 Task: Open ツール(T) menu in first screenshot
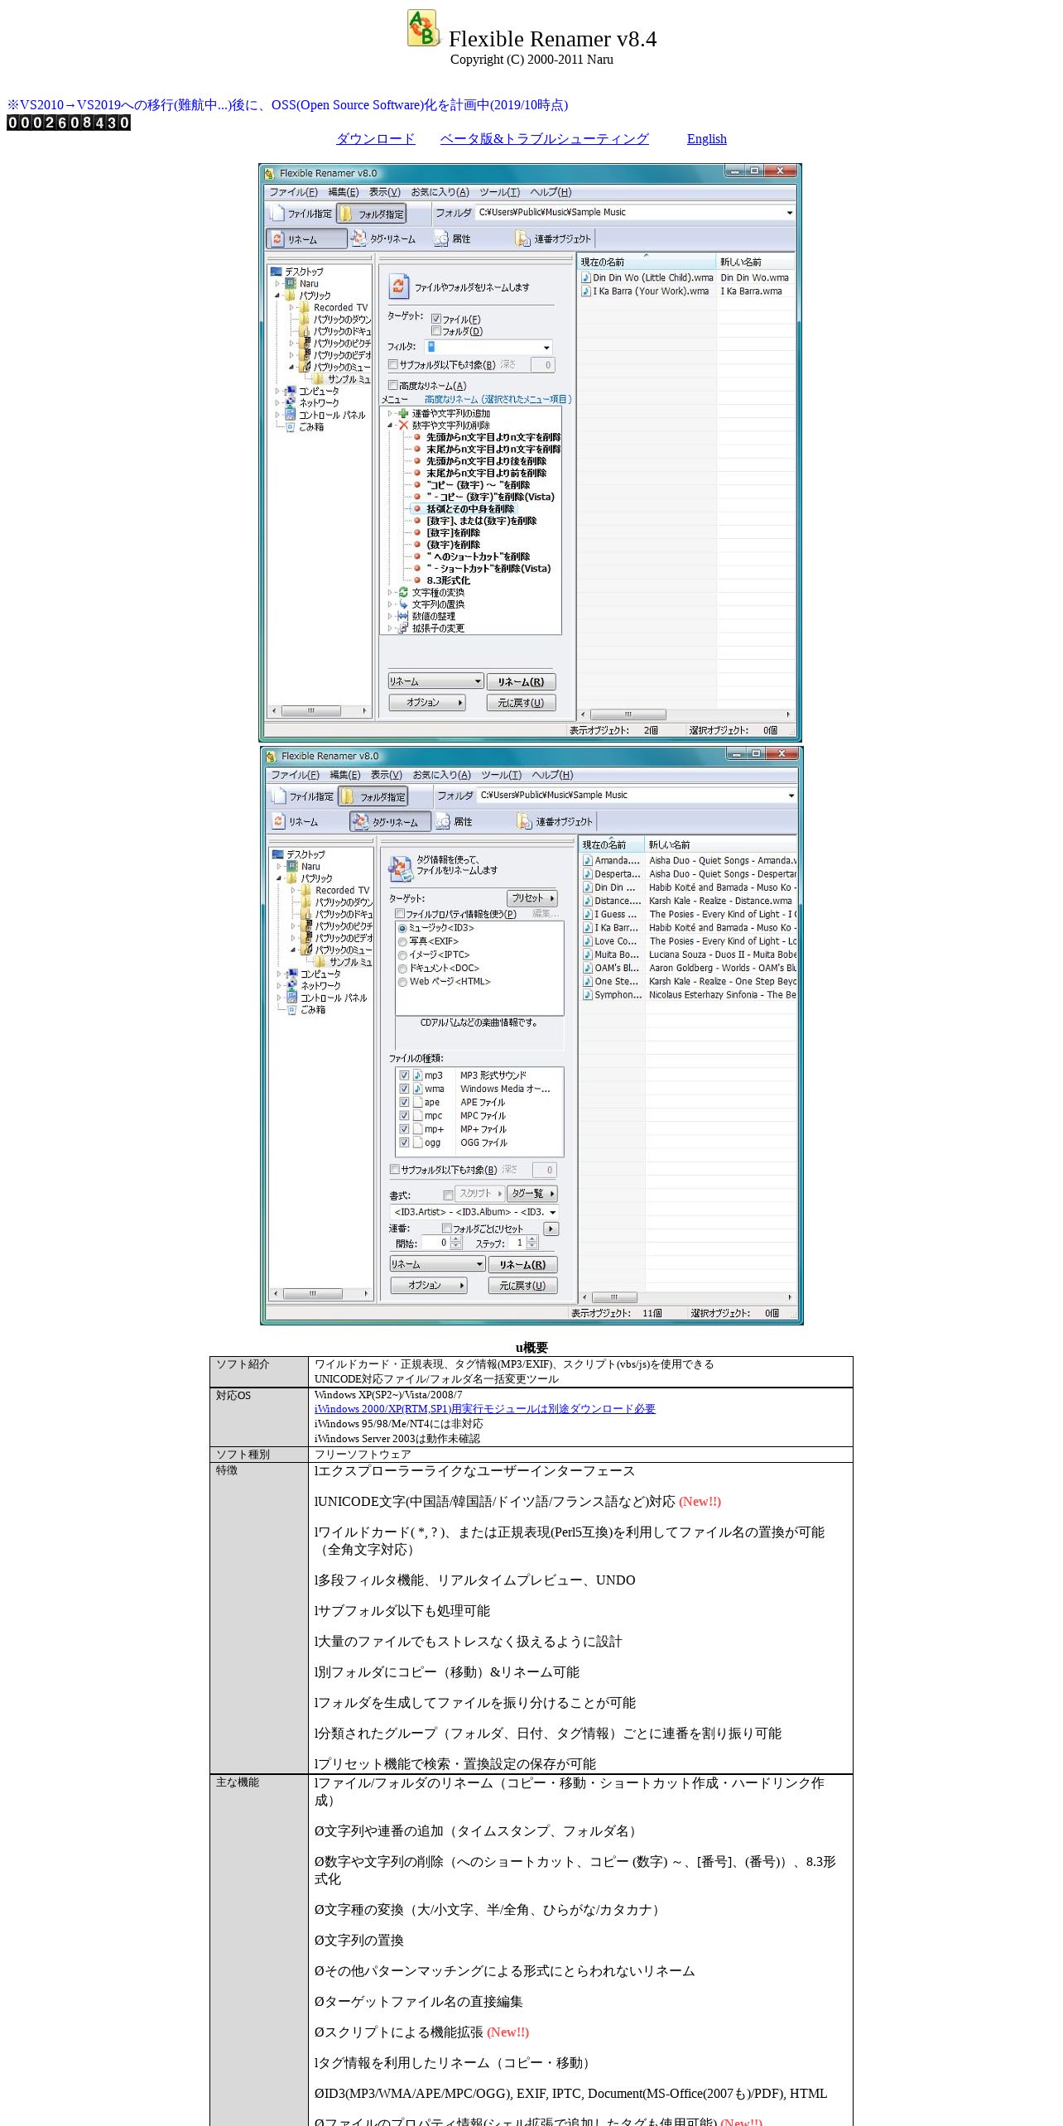click(x=500, y=192)
